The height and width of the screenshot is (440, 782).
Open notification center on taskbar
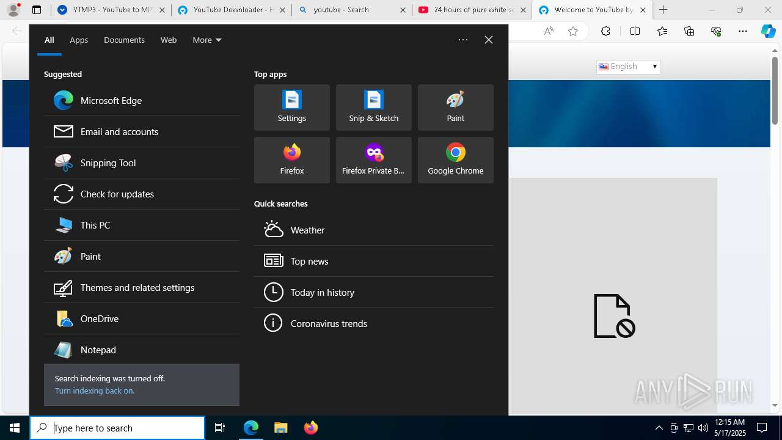point(762,428)
